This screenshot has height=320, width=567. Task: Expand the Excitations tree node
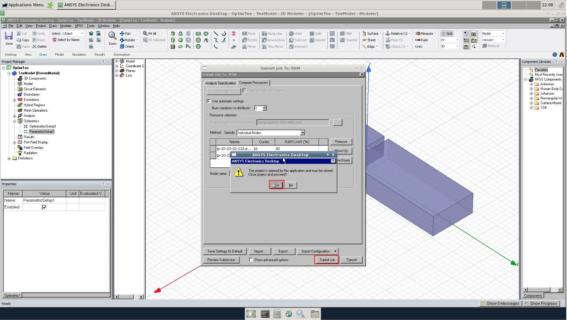pos(15,100)
